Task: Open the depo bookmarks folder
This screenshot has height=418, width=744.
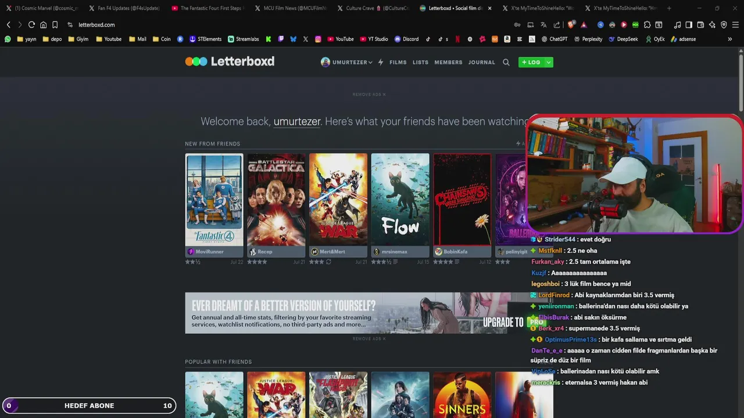Action: [x=52, y=39]
